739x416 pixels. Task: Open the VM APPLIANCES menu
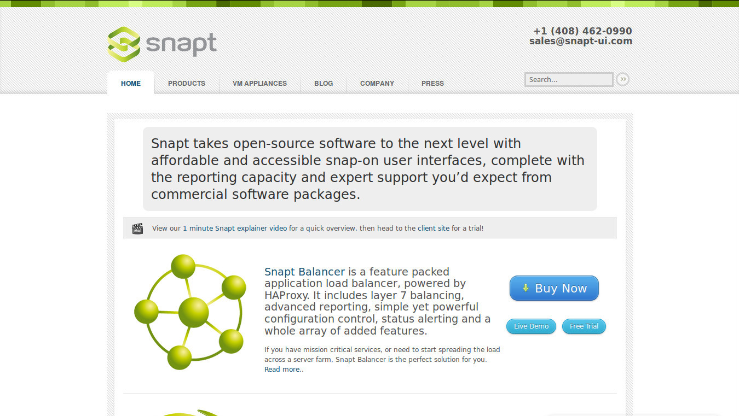[x=259, y=83]
